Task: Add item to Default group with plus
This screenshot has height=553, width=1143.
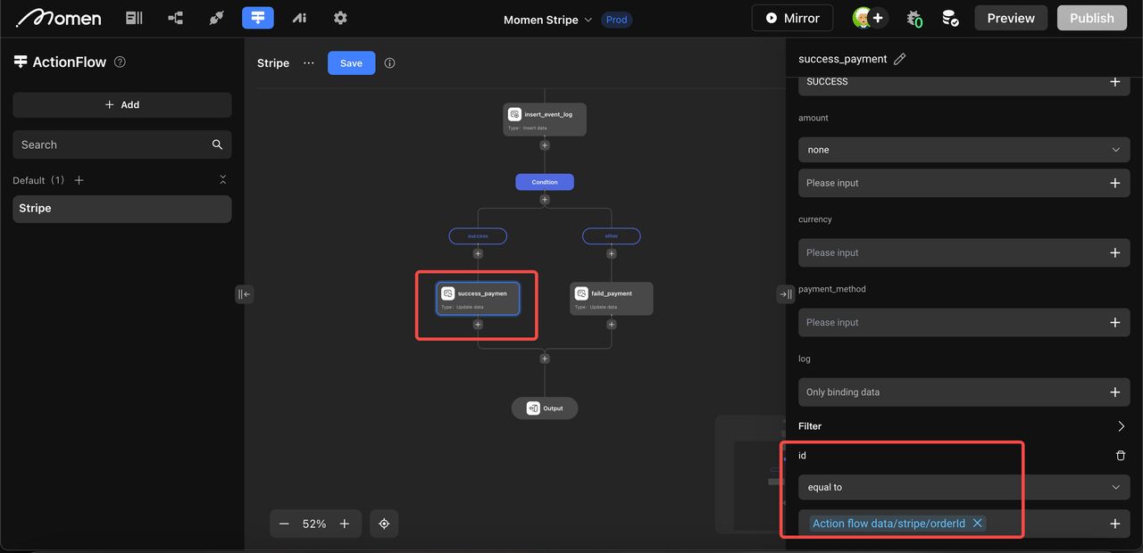Action: point(79,180)
